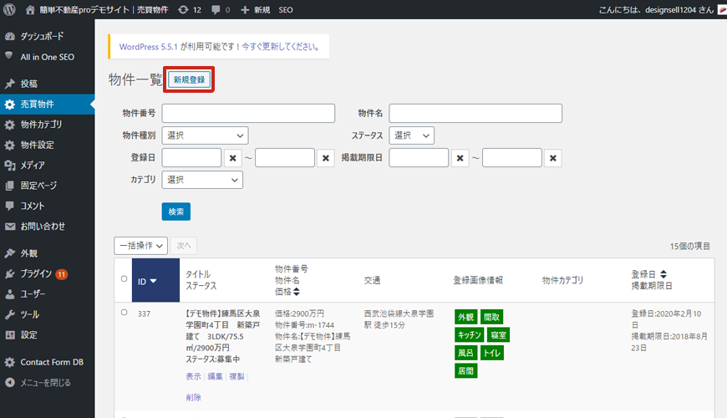
Task: Click into the 物件番号 text field
Action: tap(248, 113)
